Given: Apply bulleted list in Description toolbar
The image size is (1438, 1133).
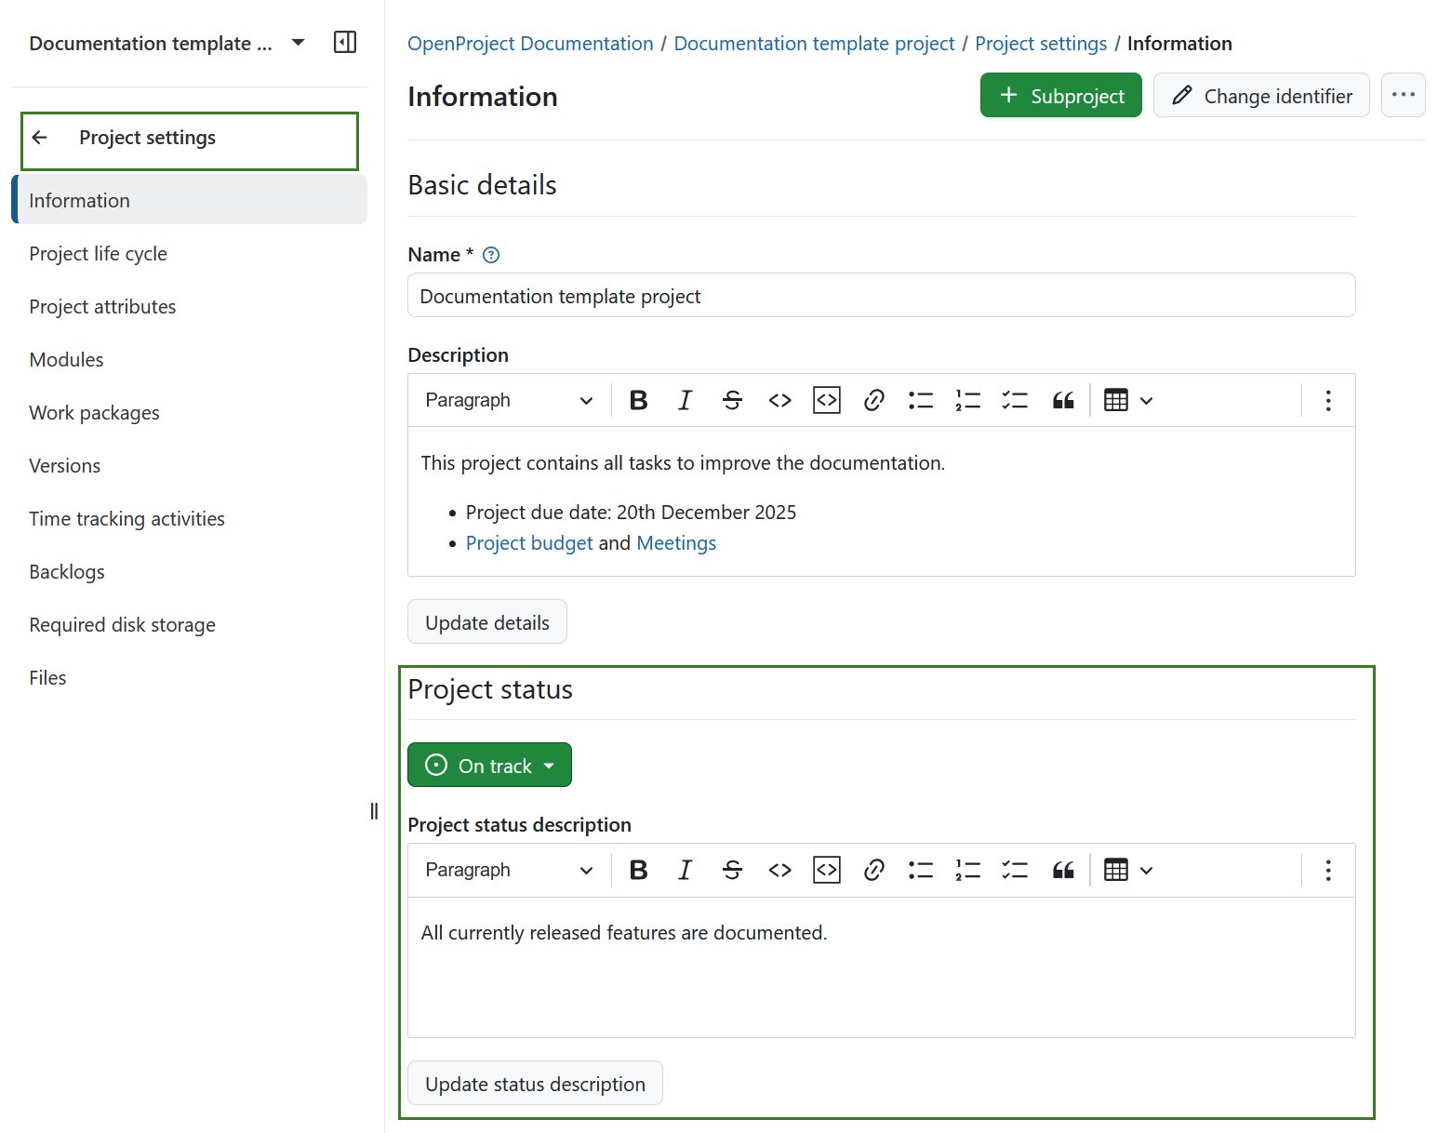Looking at the screenshot, I should point(920,399).
